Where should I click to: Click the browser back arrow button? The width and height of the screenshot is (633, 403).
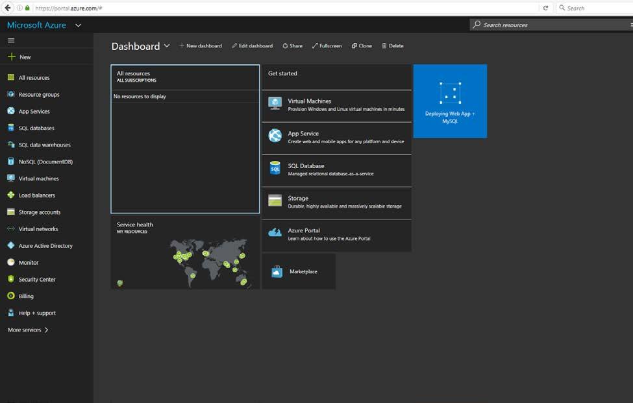click(x=8, y=8)
